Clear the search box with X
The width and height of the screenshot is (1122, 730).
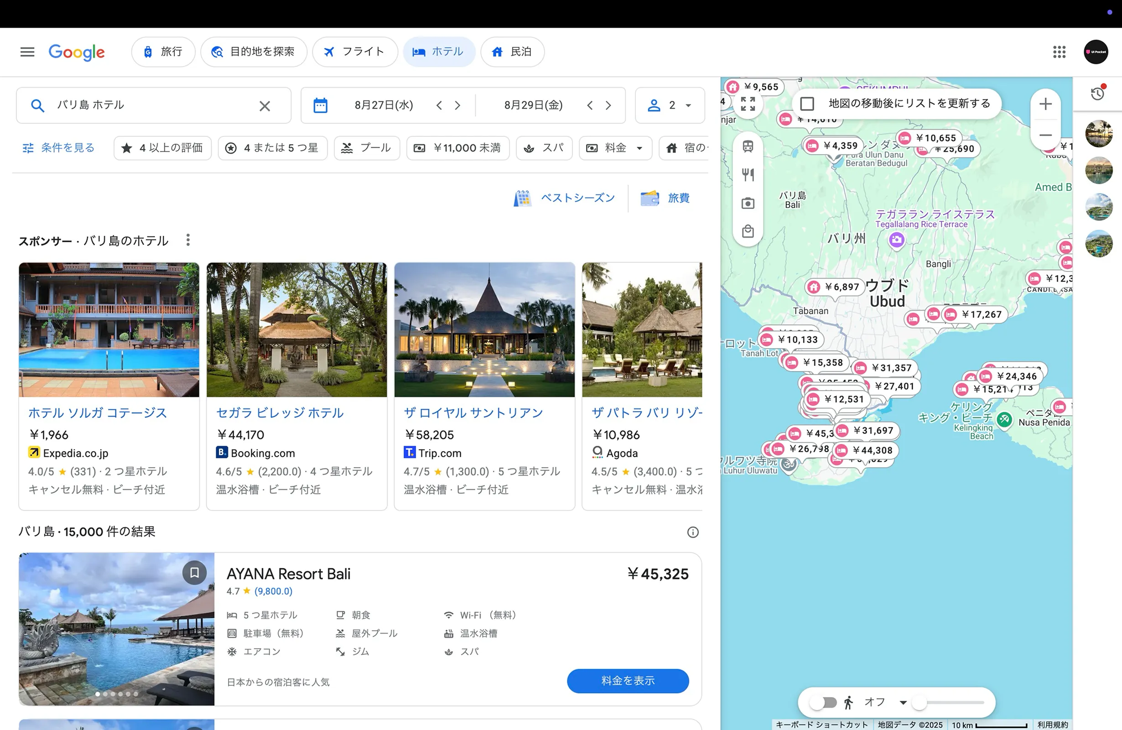click(265, 106)
